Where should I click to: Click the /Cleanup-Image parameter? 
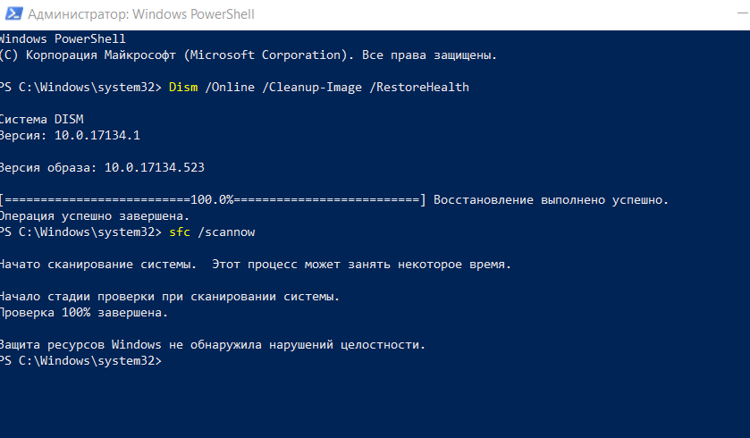(x=312, y=88)
